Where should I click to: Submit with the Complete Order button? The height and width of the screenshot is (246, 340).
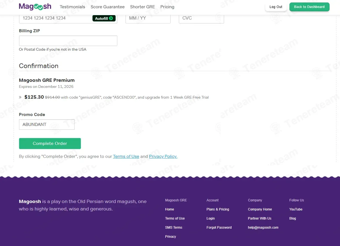50,144
